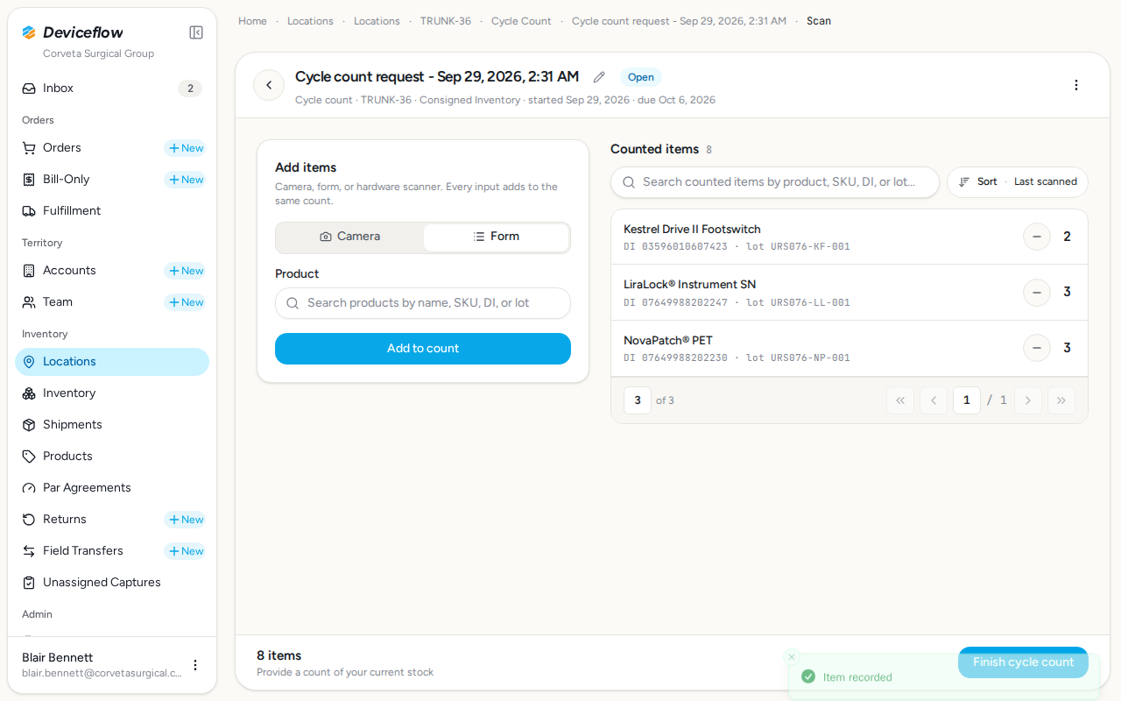Open Fulfillment in sidebar
The height and width of the screenshot is (701, 1121).
[x=112, y=211]
